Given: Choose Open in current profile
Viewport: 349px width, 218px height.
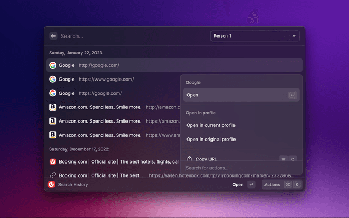Looking at the screenshot, I should coord(211,125).
